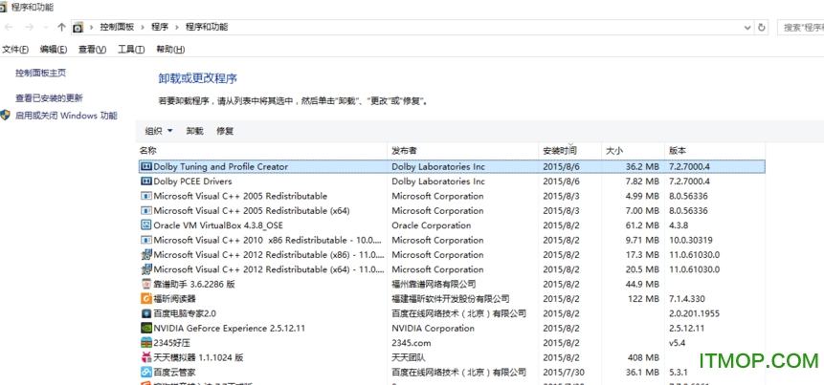Refresh the address bar view
Viewport: 824px width, 385px height.
click(762, 28)
